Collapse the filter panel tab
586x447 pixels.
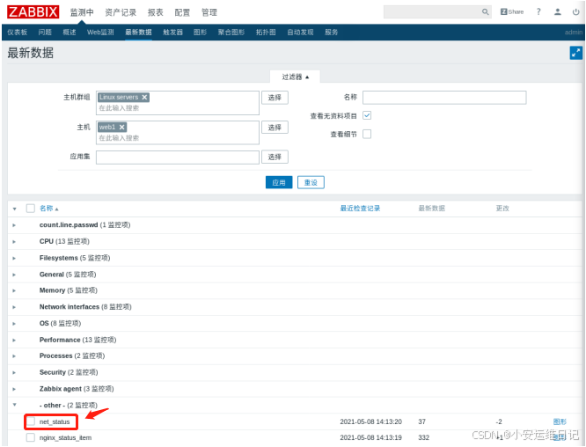[x=296, y=77]
